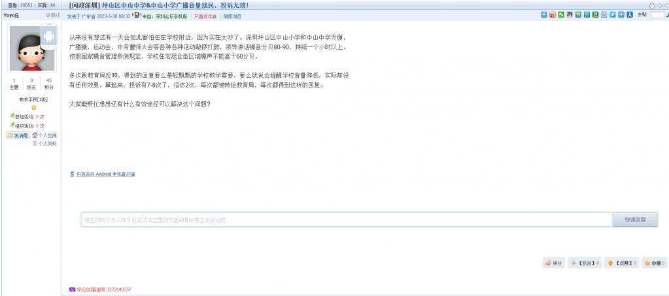Viewport: 669px width, 296px height.
Task: Share post to Weibo icon
Action: [x=553, y=14]
